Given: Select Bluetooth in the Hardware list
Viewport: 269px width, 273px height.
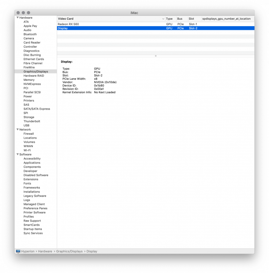Looking at the screenshot, I should point(30,34).
